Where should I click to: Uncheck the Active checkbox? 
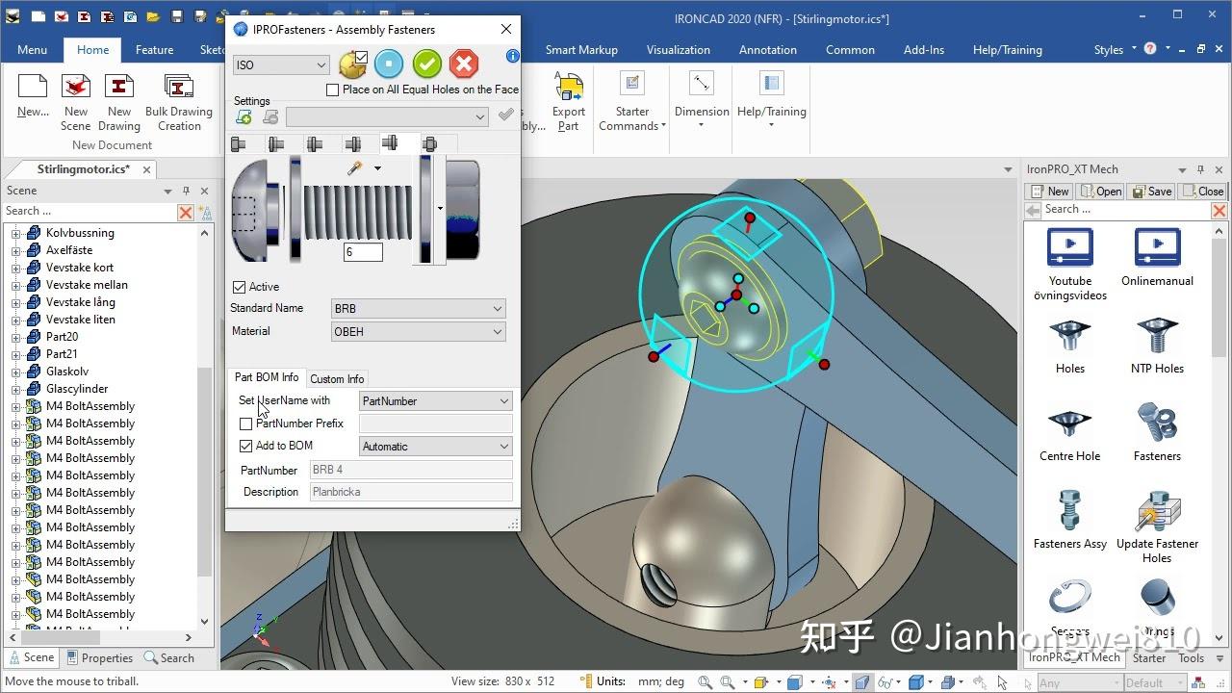tap(238, 286)
